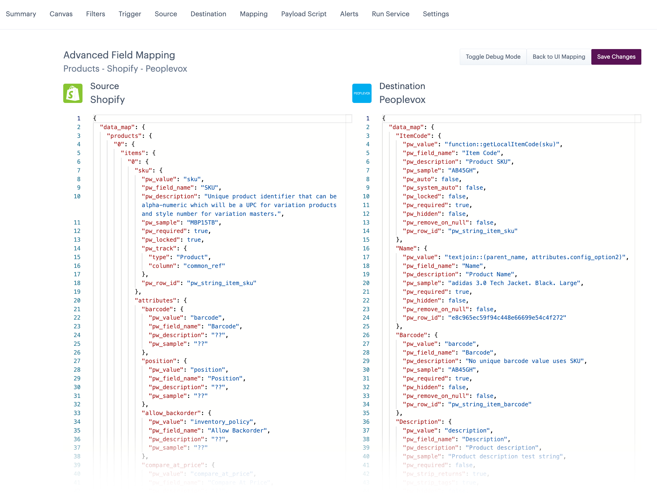The width and height of the screenshot is (657, 493).
Task: Place cursor on source "pw_track" line
Action: tap(160, 248)
